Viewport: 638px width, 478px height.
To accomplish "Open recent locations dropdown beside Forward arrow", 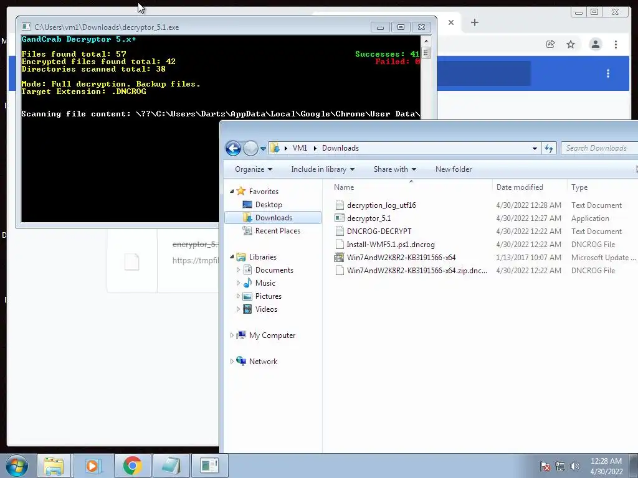I will [264, 149].
